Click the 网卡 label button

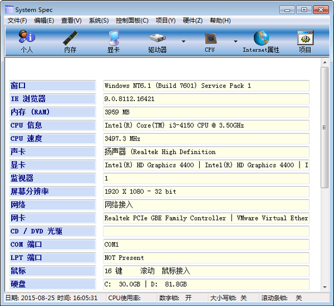pyautogui.click(x=52, y=218)
